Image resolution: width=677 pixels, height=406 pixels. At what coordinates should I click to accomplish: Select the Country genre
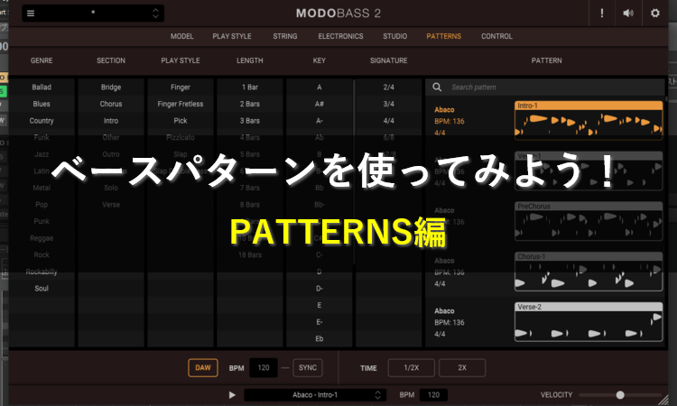click(42, 121)
